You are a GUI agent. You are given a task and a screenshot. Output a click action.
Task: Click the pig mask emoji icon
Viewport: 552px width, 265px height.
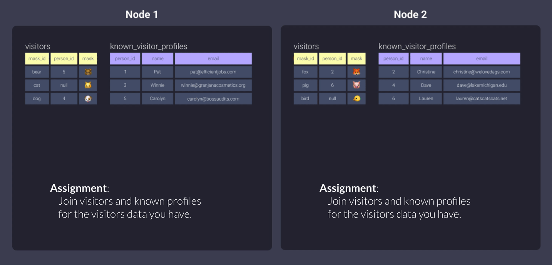356,85
